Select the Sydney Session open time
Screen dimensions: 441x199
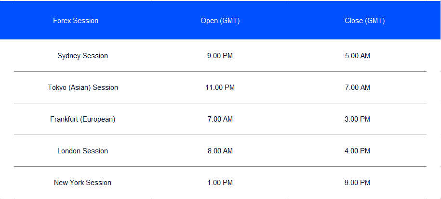click(220, 56)
